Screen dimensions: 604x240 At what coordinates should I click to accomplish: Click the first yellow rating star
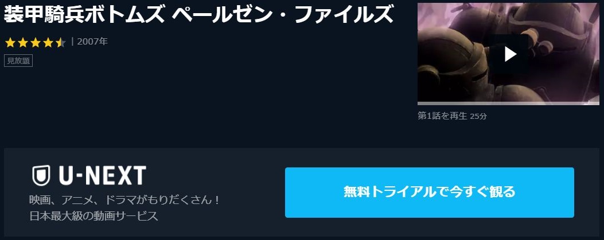coord(10,42)
